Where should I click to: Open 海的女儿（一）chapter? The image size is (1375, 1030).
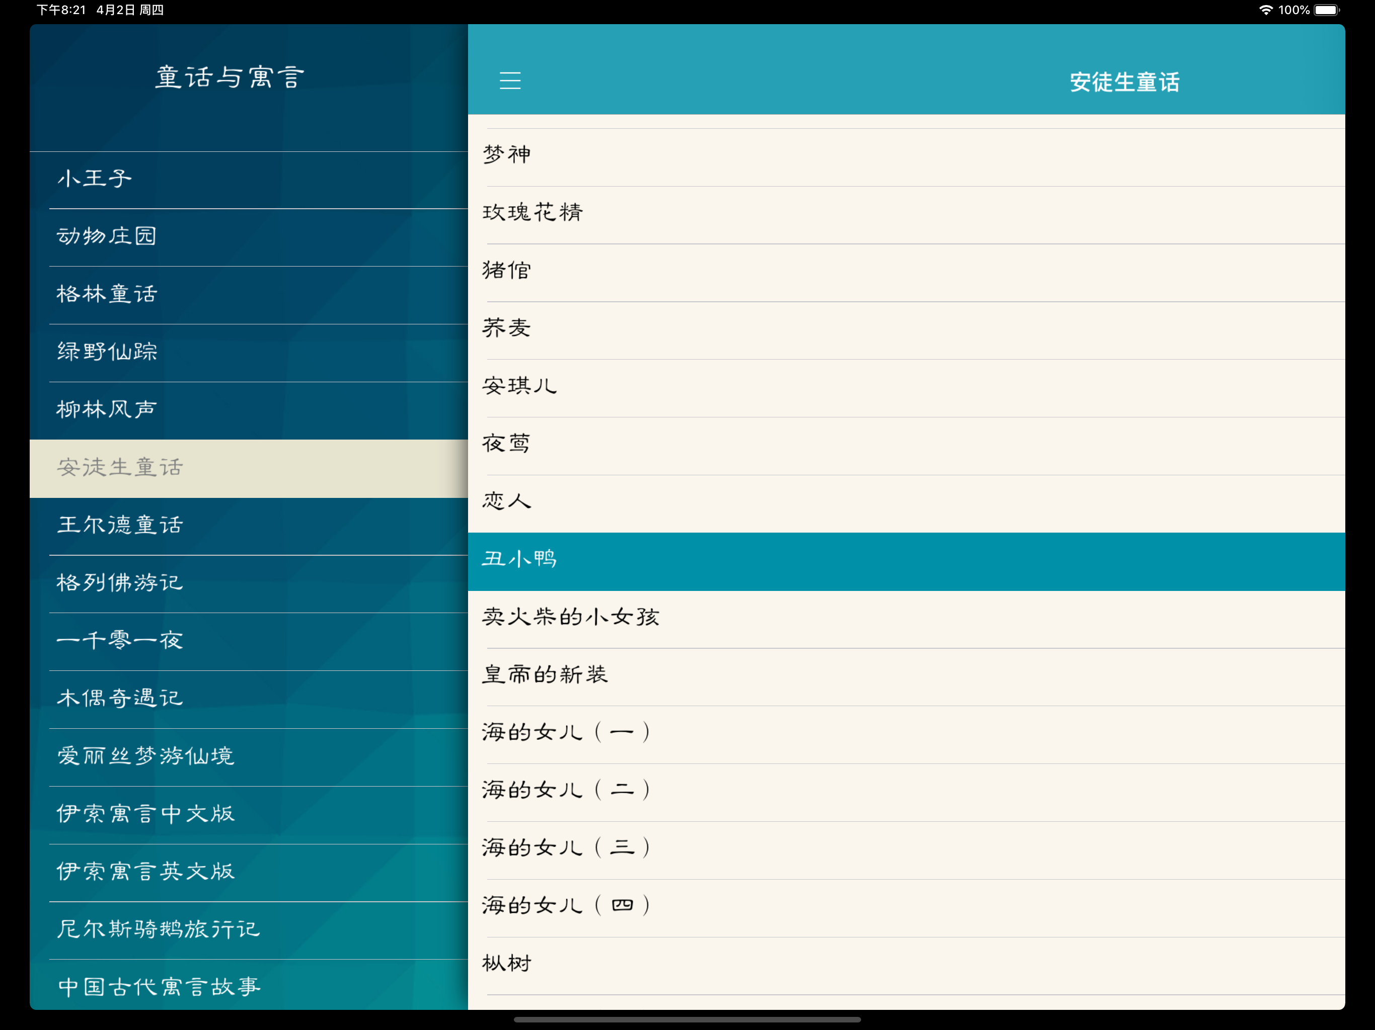click(x=906, y=735)
